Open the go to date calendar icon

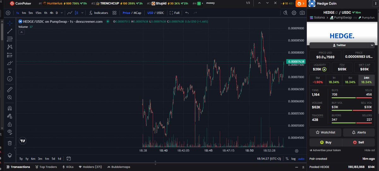coord(69,159)
